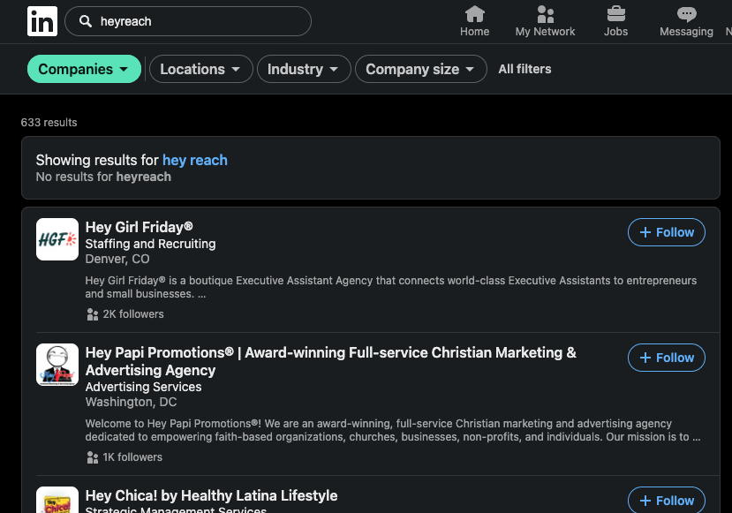Expand the Industry filter
Image resolution: width=732 pixels, height=513 pixels.
pyautogui.click(x=304, y=69)
